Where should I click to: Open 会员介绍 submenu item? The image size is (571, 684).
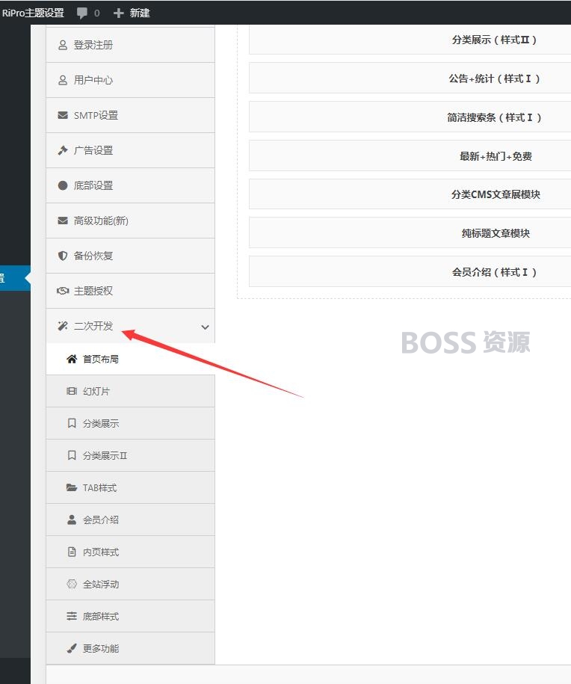pos(131,520)
